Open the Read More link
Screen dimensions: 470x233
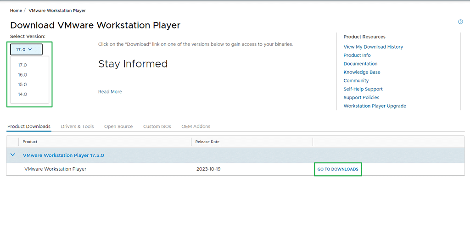[110, 92]
